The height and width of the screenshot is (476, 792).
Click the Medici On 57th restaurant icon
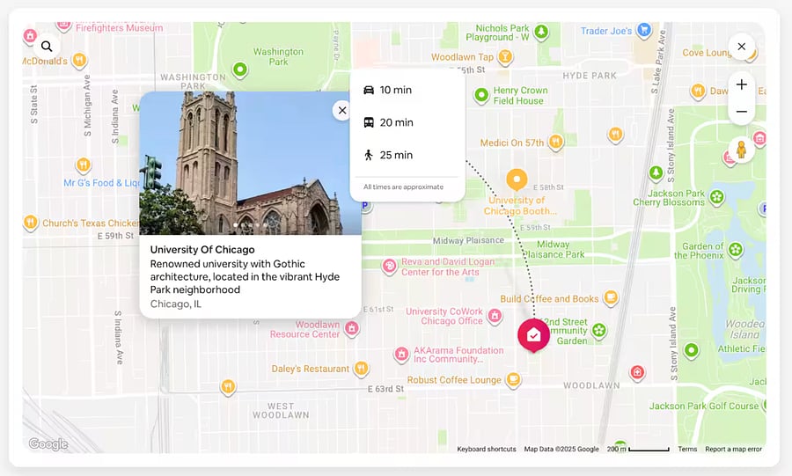pyautogui.click(x=555, y=142)
